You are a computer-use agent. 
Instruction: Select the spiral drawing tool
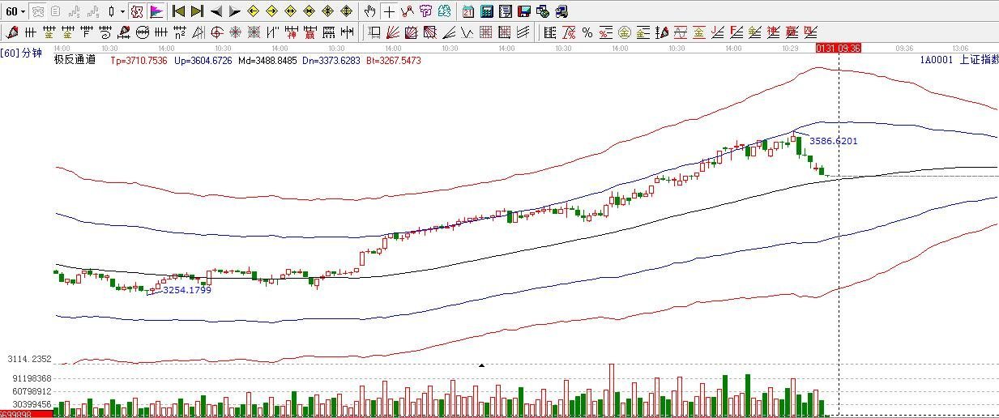click(105, 32)
